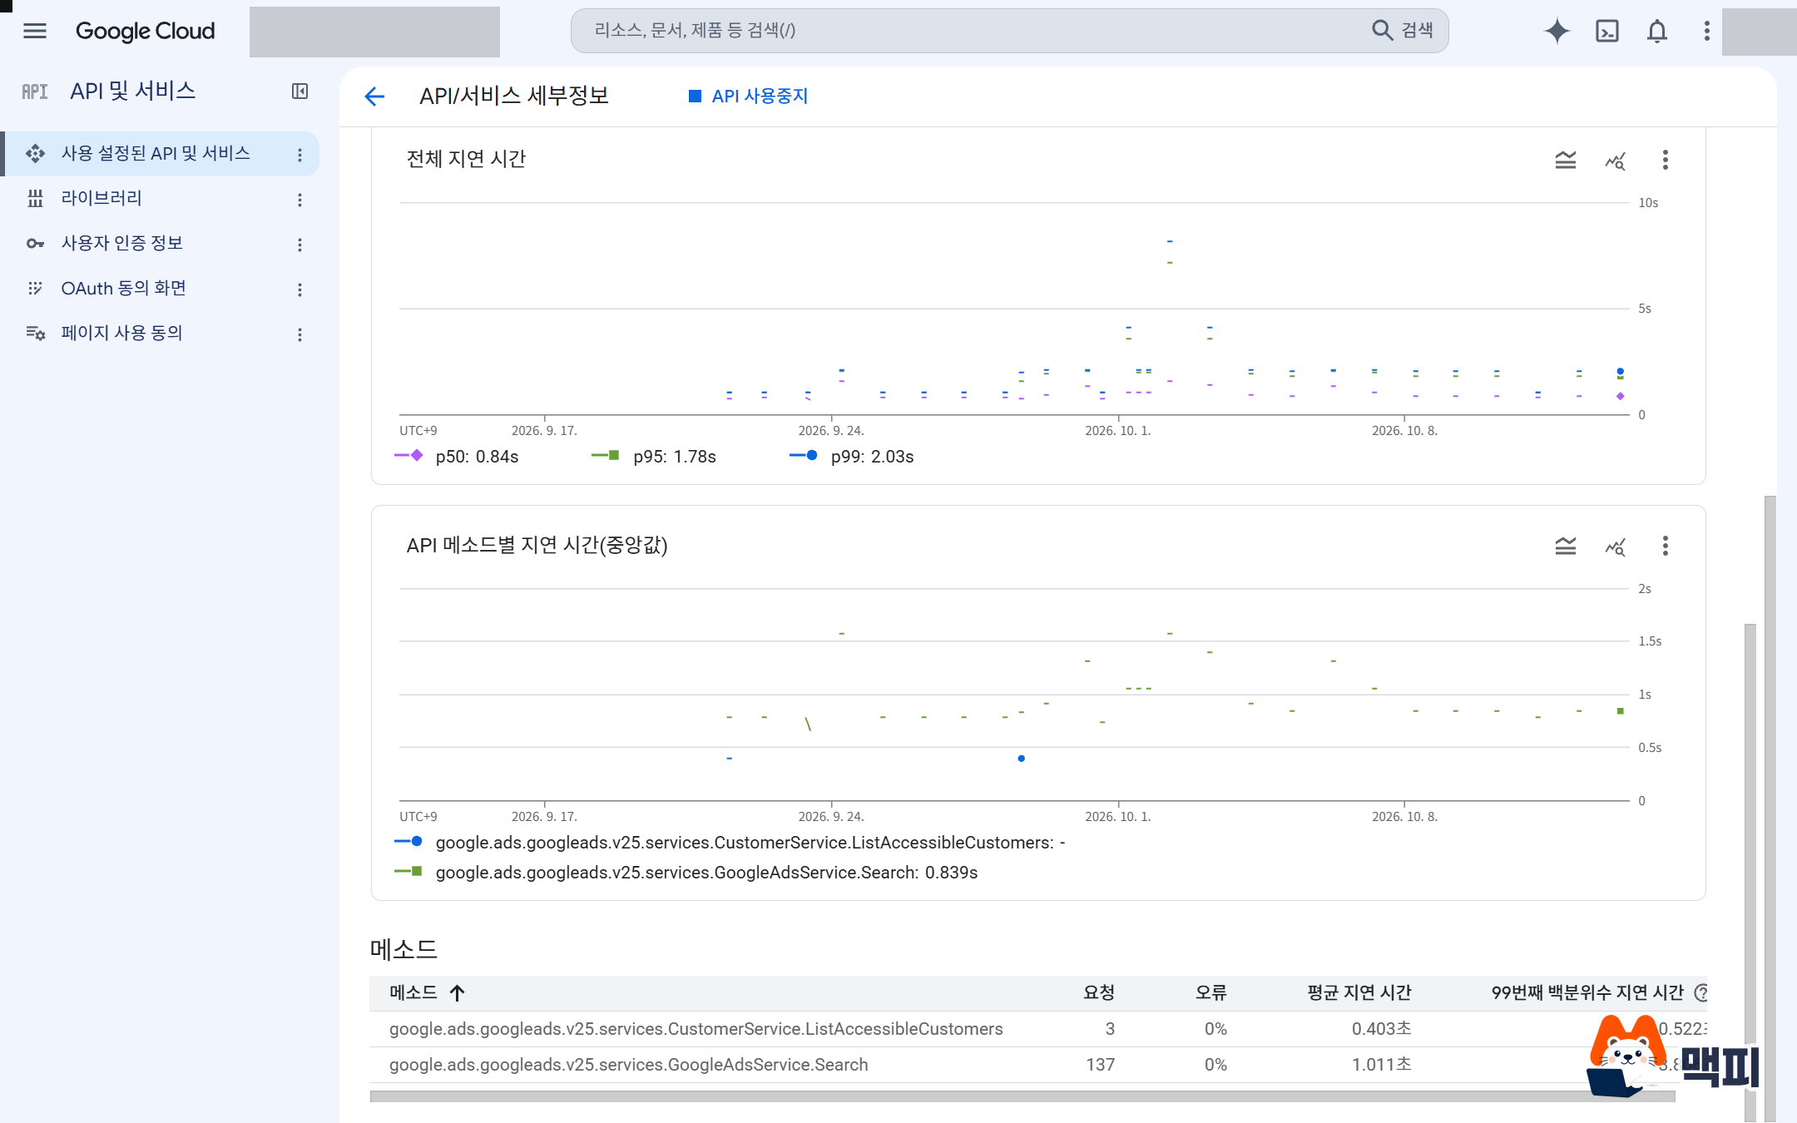Click the 오류 column header
This screenshot has height=1123, width=1797.
(1210, 992)
